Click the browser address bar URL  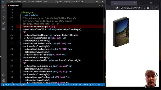coord(135,8)
